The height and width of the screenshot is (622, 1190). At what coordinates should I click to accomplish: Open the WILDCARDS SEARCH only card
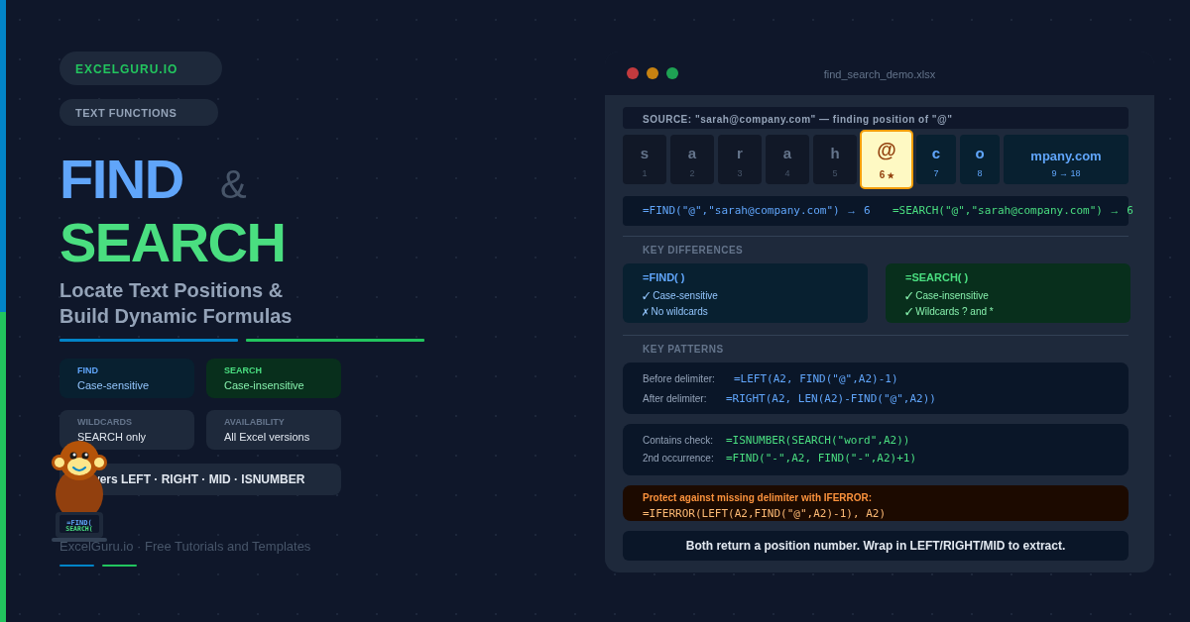point(127,430)
